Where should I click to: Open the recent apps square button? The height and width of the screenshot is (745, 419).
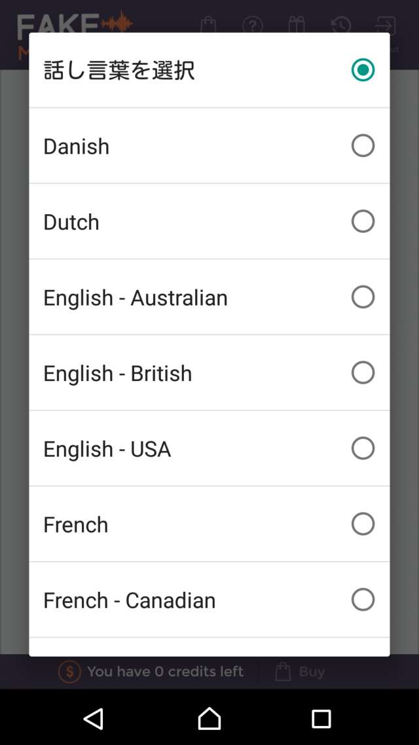tap(321, 718)
